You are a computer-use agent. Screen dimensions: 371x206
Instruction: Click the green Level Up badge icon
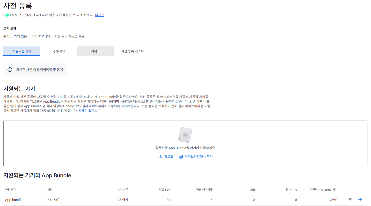(7, 15)
